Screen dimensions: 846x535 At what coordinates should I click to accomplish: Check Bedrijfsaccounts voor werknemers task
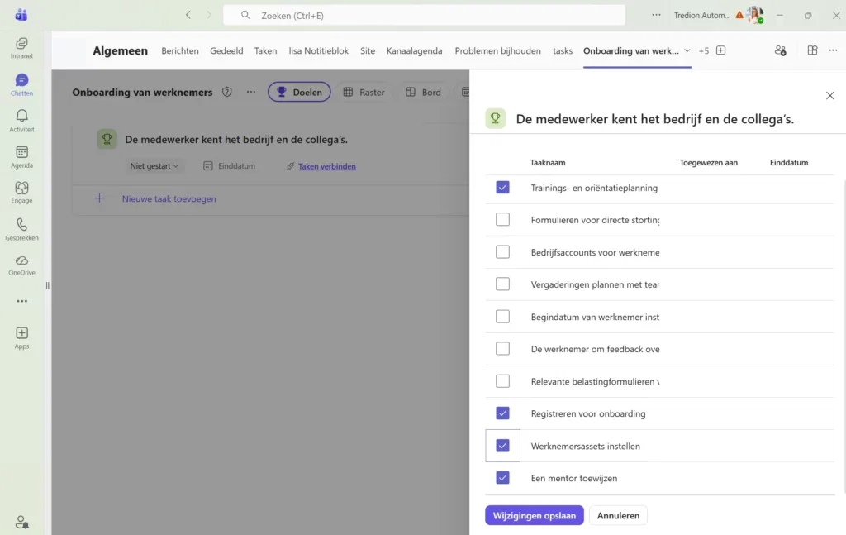click(x=502, y=251)
